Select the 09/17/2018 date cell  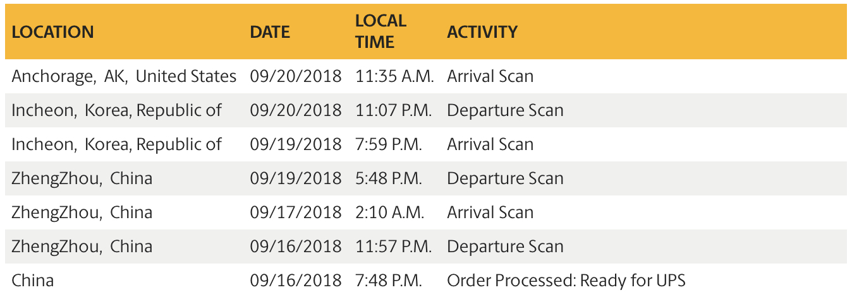[295, 212]
